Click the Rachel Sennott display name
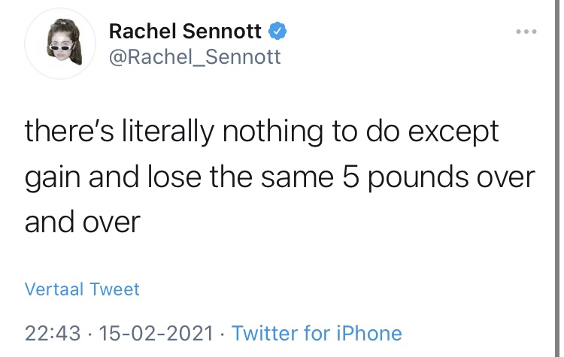The width and height of the screenshot is (564, 357). coord(185,31)
